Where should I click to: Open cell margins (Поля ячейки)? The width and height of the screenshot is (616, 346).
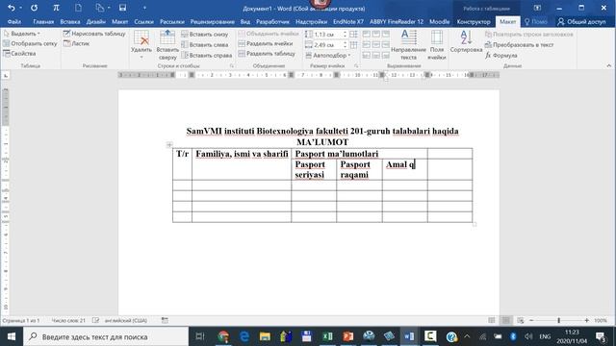click(436, 45)
